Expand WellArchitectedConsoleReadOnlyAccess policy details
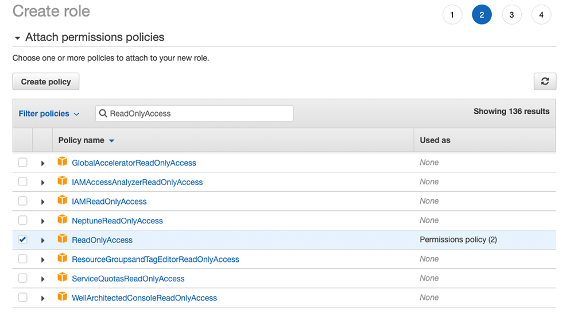 (x=42, y=298)
